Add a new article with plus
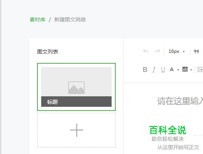Image resolution: width=203 pixels, height=154 pixels. coord(76,130)
